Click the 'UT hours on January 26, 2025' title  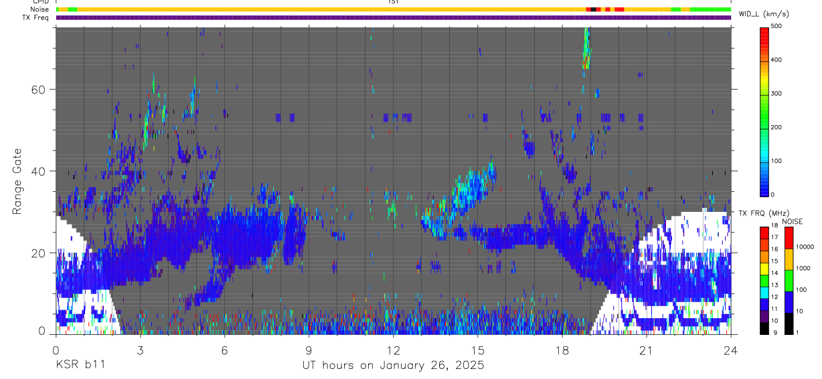[x=393, y=366]
